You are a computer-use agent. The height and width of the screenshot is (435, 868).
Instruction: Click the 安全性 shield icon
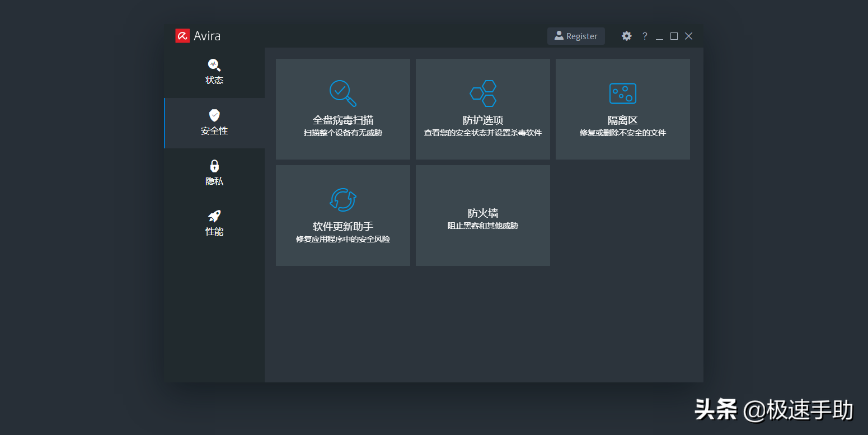point(214,115)
